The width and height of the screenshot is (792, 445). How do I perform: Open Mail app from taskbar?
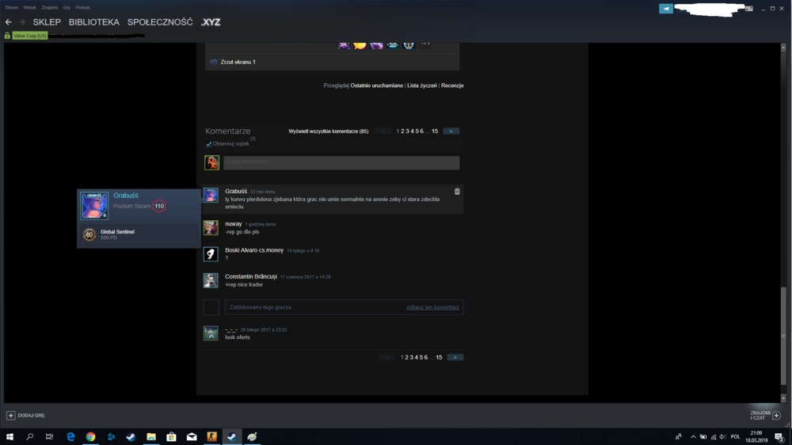pyautogui.click(x=192, y=437)
